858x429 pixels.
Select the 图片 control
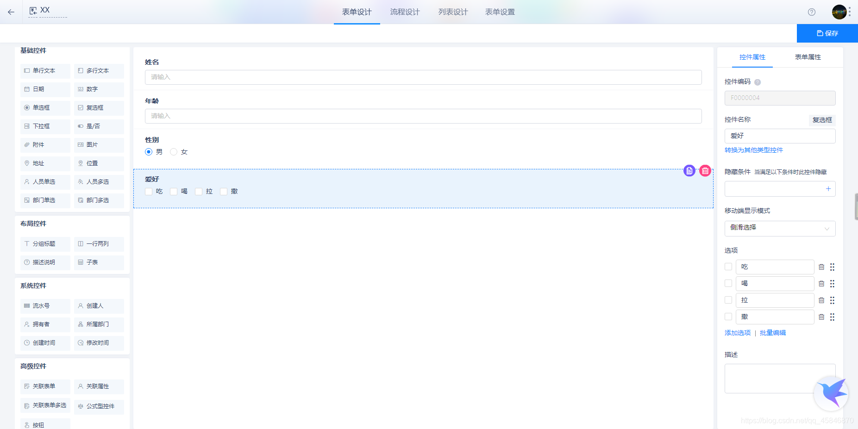pos(99,145)
